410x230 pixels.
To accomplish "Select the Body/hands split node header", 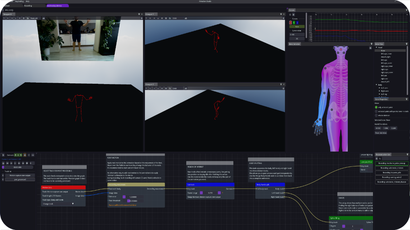I will point(270,184).
